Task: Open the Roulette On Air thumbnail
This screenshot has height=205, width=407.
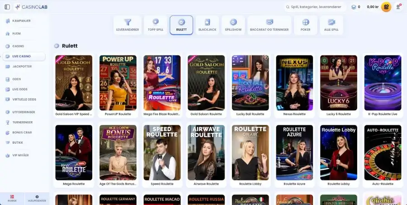Action: pyautogui.click(x=250, y=153)
